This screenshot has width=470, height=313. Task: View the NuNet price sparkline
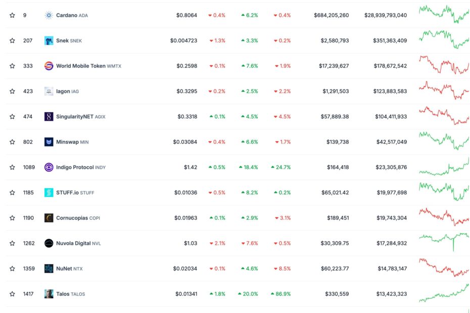(444, 268)
